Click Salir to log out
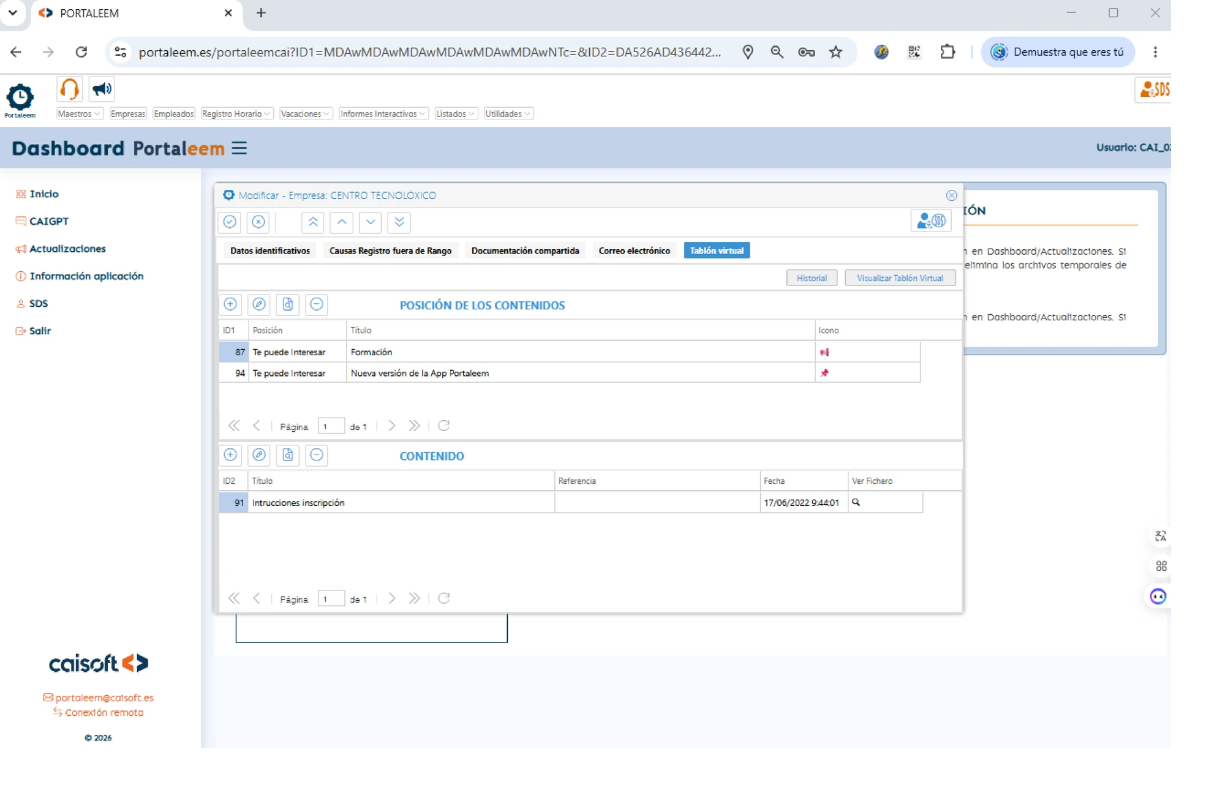Viewport: 1225px width, 798px height. click(x=33, y=331)
